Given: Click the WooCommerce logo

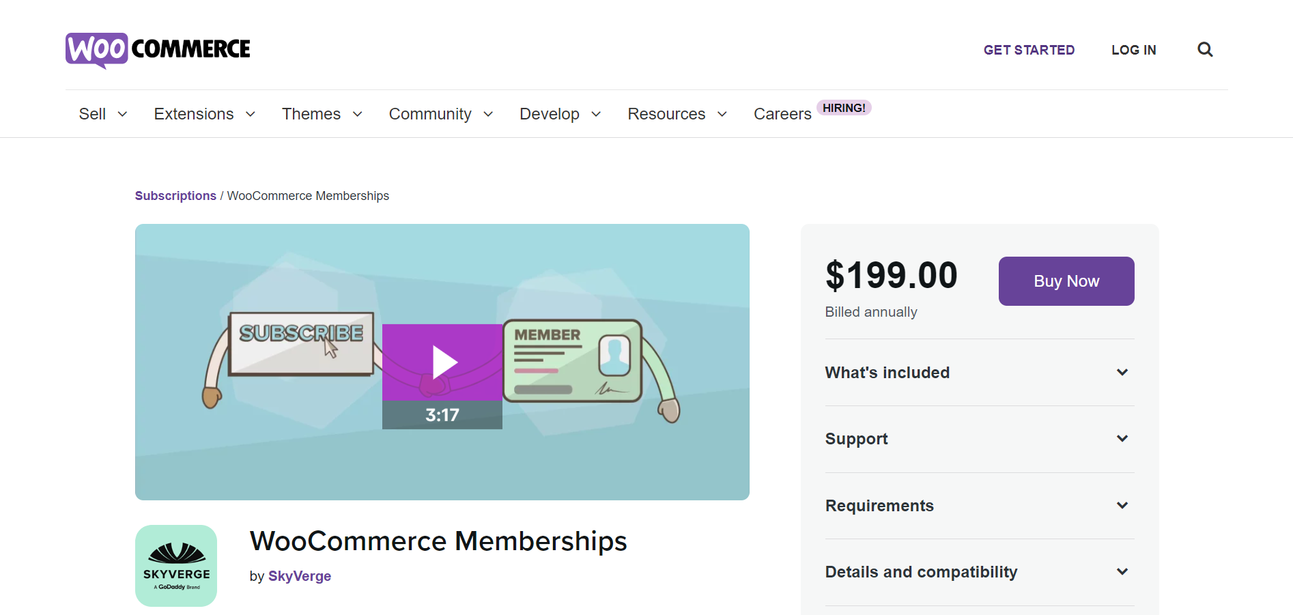Looking at the screenshot, I should (x=157, y=49).
